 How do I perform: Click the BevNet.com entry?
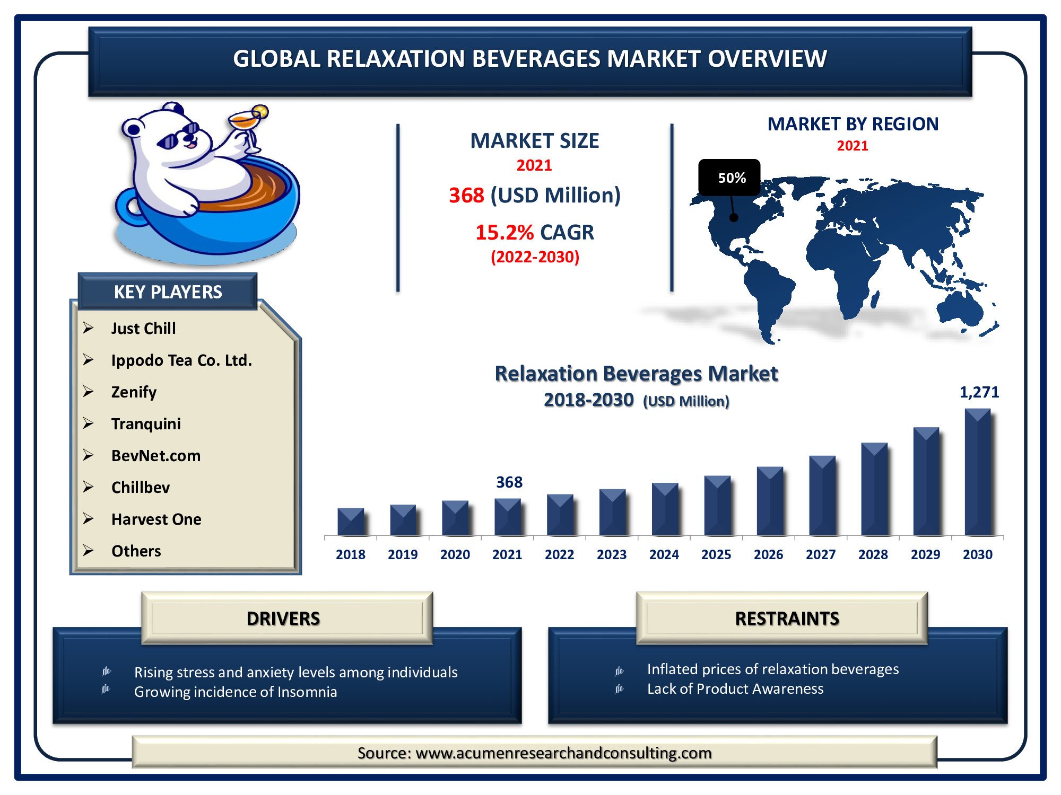[156, 456]
